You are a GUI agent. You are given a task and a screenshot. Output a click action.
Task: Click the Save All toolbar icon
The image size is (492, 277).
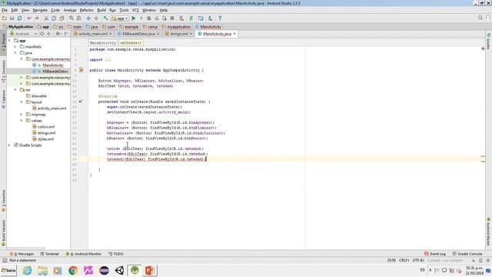click(12, 18)
